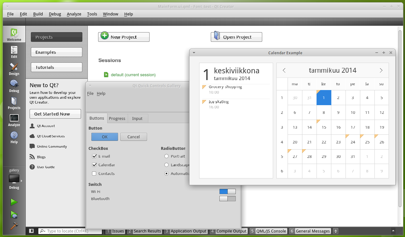Click the Open Project button
Screen dimensions: 405x237
tap(236, 37)
